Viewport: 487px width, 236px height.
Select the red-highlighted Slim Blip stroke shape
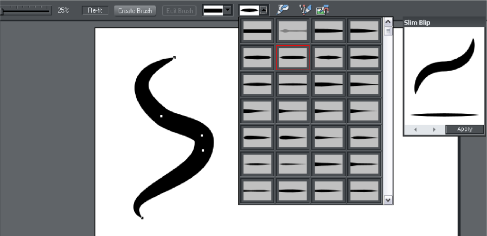click(x=293, y=57)
